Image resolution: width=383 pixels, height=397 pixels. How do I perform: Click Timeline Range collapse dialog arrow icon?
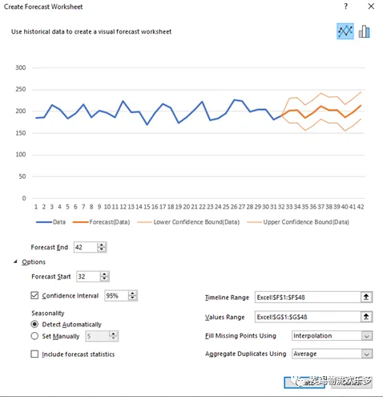[366, 297]
